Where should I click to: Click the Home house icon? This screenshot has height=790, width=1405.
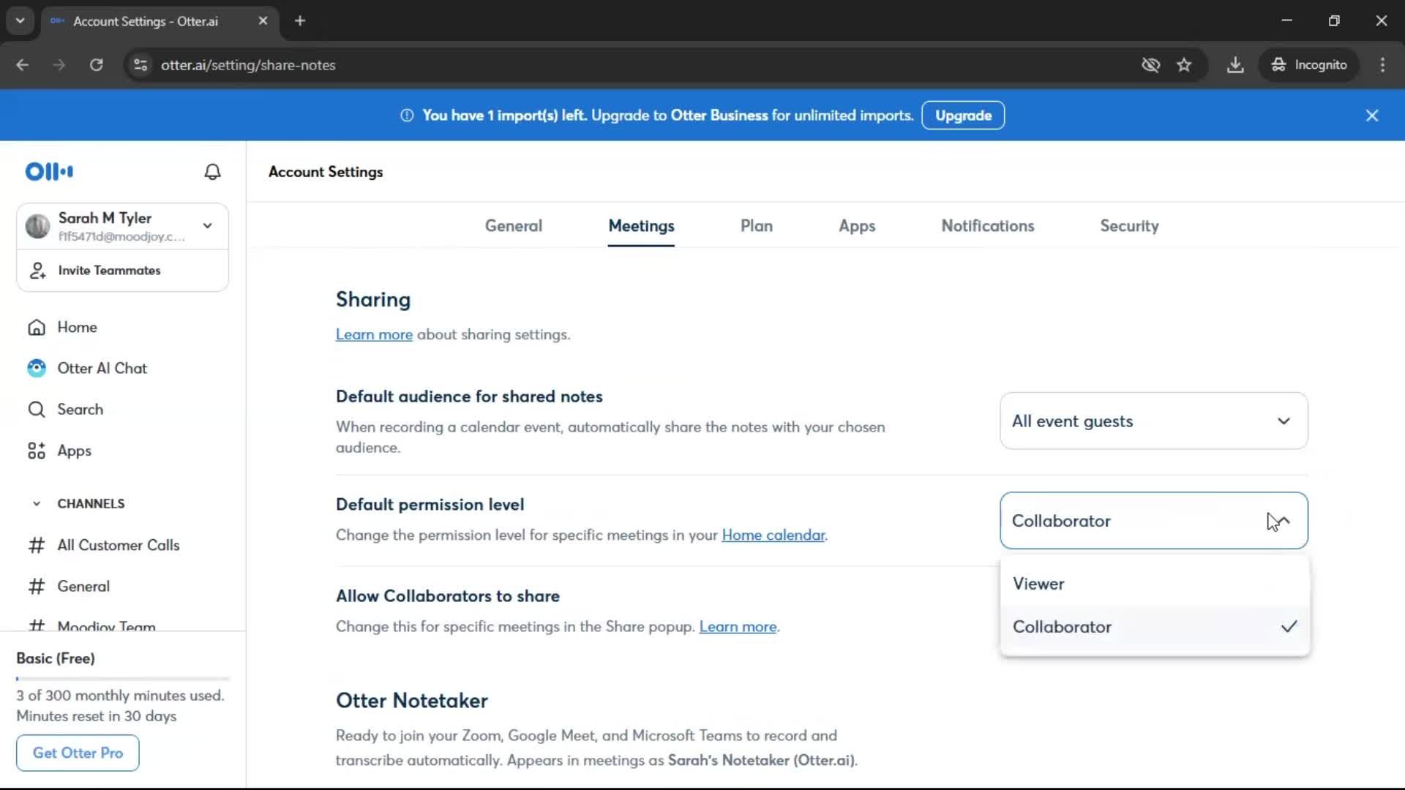(37, 327)
